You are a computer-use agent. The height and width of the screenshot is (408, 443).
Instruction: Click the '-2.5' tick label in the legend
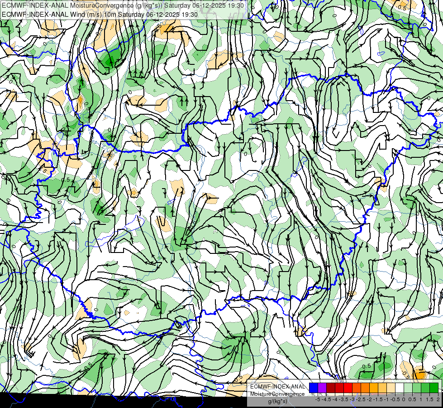[x=361, y=399]
